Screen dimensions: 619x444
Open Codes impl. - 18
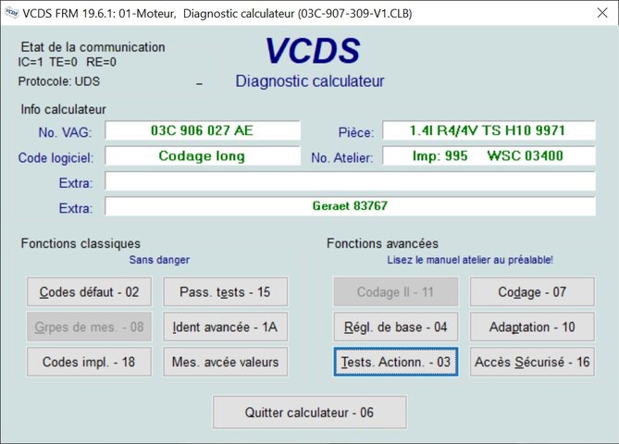89,362
